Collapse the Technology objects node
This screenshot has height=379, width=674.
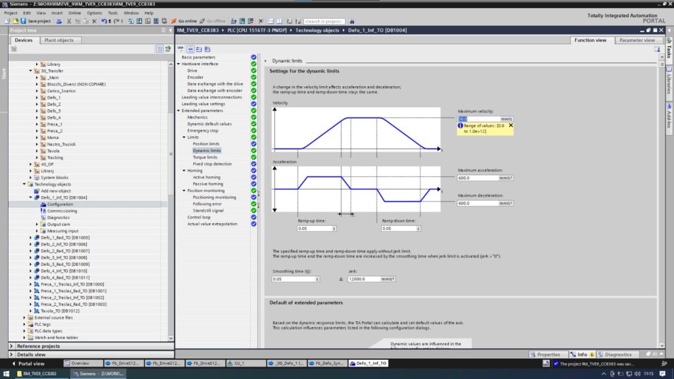tap(24, 184)
